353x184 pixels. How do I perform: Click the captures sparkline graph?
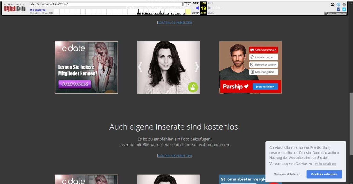point(122,12)
